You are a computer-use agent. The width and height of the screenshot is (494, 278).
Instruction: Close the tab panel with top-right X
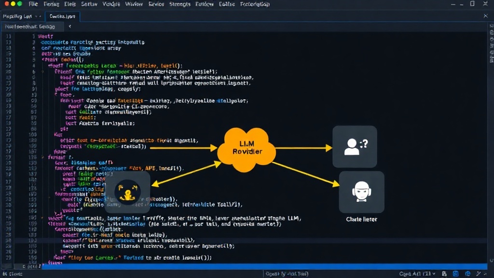point(485,16)
